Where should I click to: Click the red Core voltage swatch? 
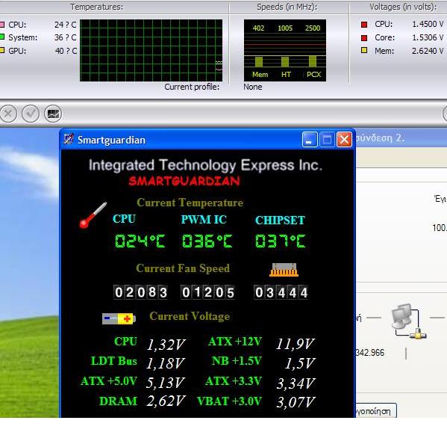[364, 37]
